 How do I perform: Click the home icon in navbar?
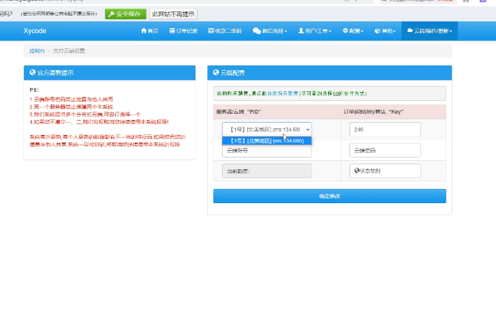(x=143, y=31)
